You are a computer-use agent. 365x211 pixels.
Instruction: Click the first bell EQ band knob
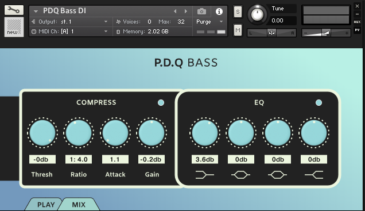241,133
